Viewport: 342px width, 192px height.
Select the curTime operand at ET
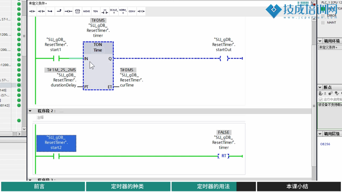pos(132,80)
